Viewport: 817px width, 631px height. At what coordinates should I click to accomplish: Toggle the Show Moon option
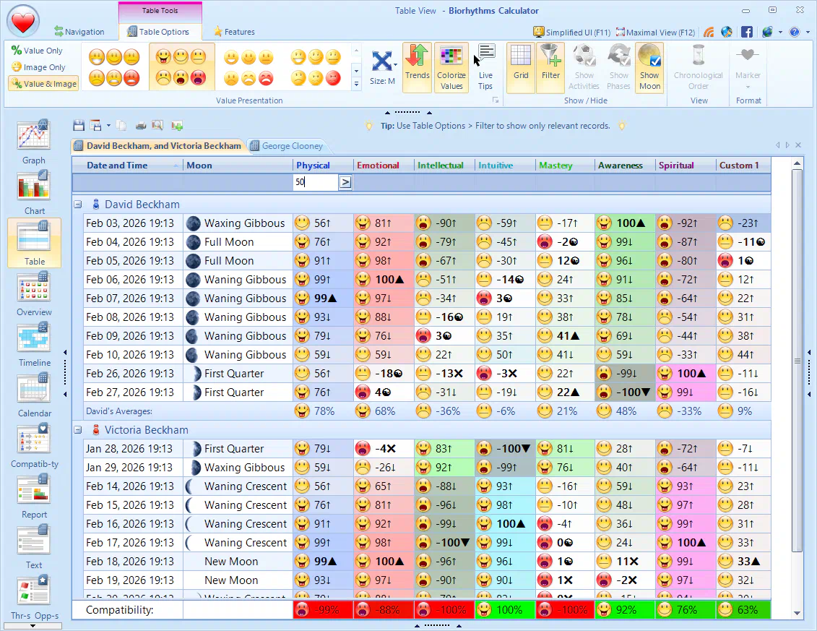pos(649,67)
